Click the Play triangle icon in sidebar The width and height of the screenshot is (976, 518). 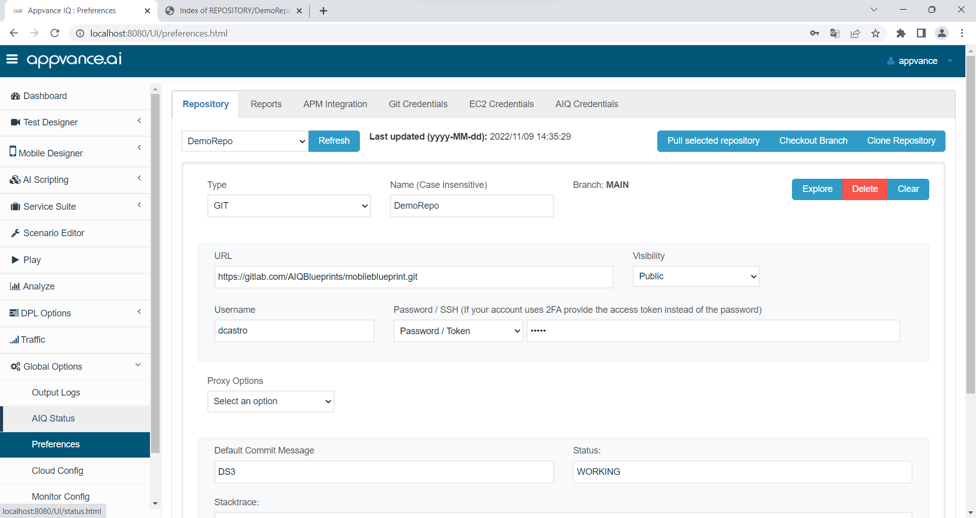pyautogui.click(x=15, y=260)
